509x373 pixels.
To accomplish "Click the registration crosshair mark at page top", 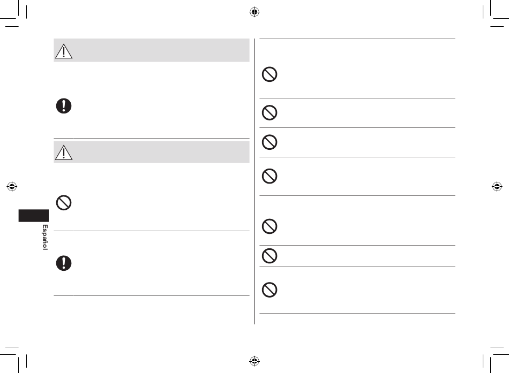I will tap(254, 12).
